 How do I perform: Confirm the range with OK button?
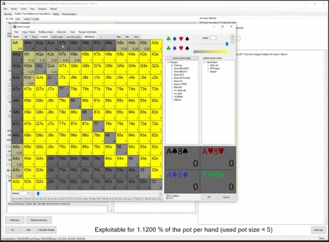pos(209,197)
